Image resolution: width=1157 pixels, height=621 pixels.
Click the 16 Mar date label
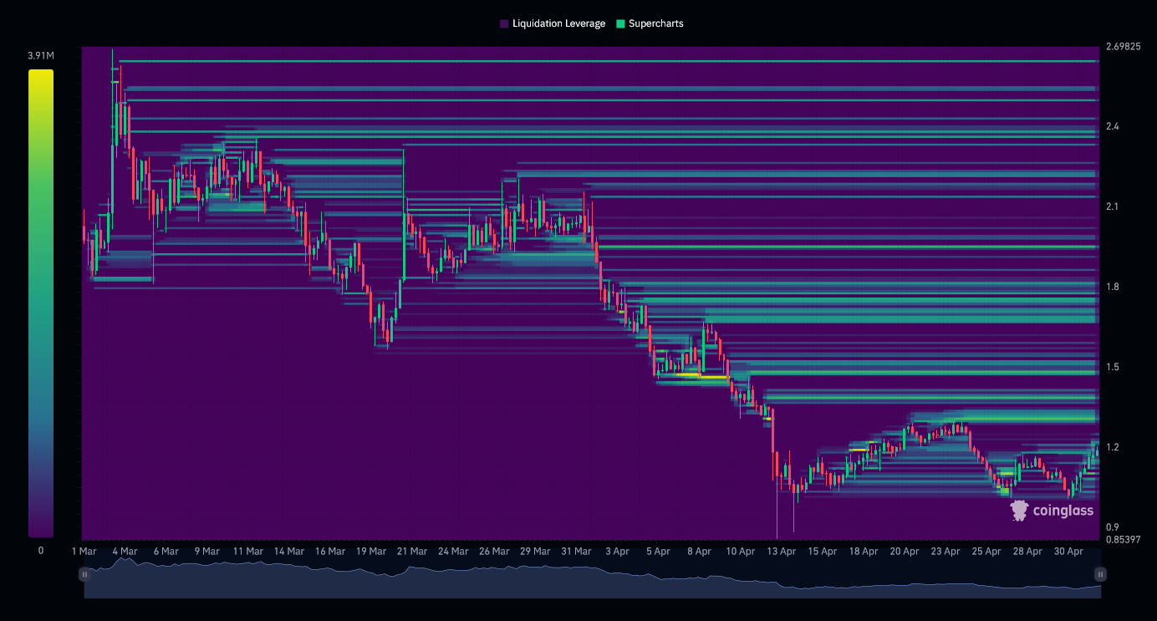pos(330,552)
